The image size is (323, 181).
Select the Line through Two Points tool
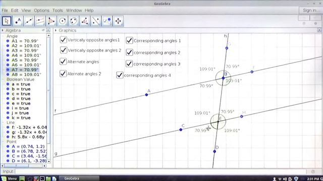[x=29, y=21]
